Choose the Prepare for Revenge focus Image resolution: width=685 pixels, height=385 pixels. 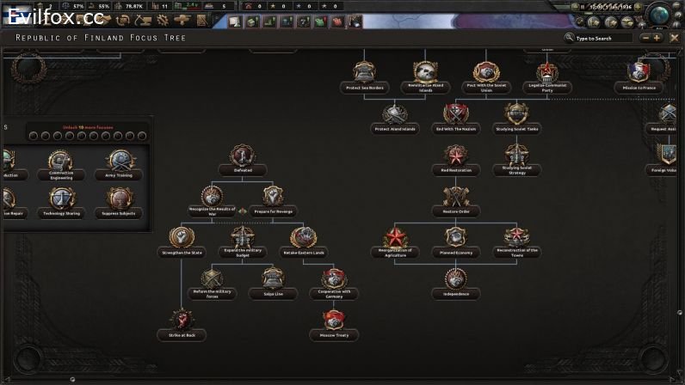(x=273, y=197)
